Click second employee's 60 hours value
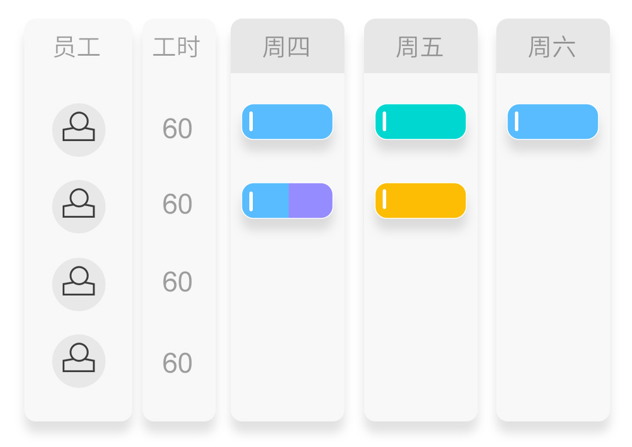632x447 pixels. (x=177, y=204)
